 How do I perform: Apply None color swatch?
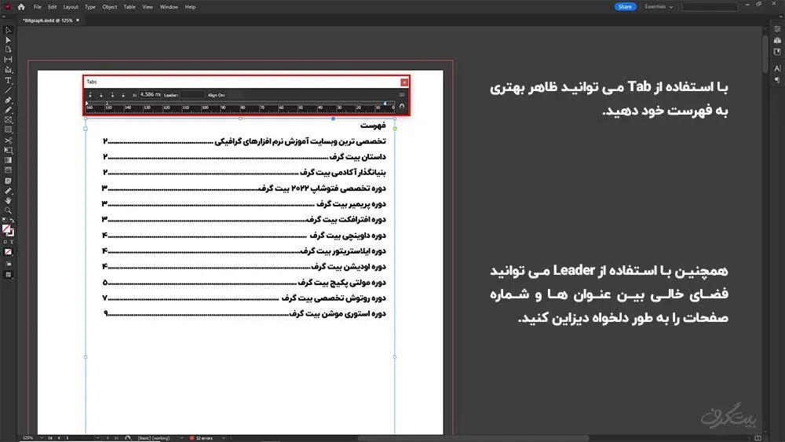click(x=8, y=252)
